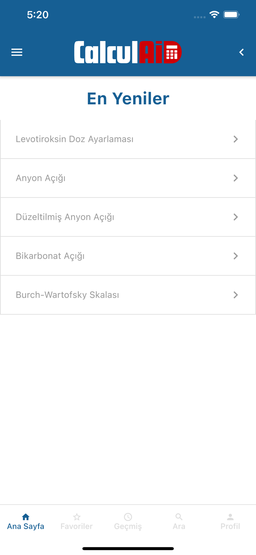Tap the En Yeniler heading

coord(128,98)
